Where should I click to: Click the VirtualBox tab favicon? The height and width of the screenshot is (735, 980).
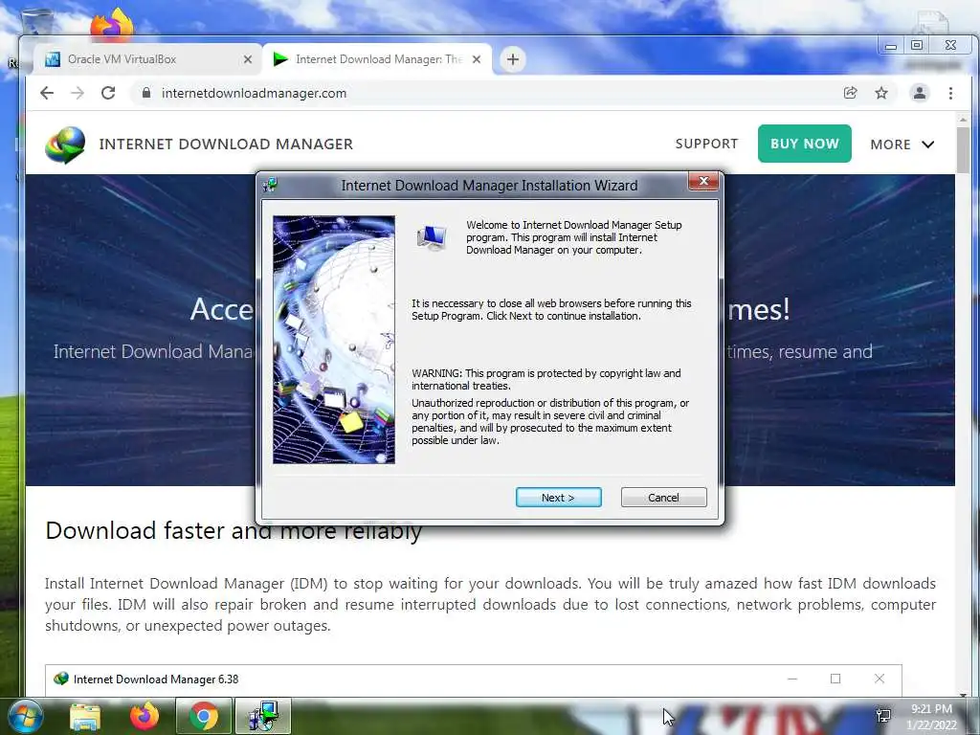(x=53, y=59)
